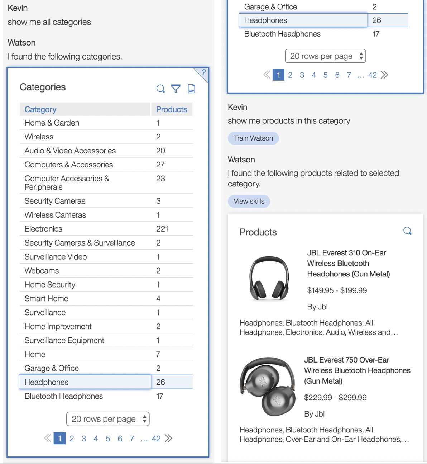Go to page 5 in right panel pagination
Viewport: 427px width, 464px height.
pyautogui.click(x=325, y=75)
